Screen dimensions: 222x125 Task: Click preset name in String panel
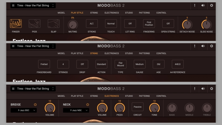[33, 46]
